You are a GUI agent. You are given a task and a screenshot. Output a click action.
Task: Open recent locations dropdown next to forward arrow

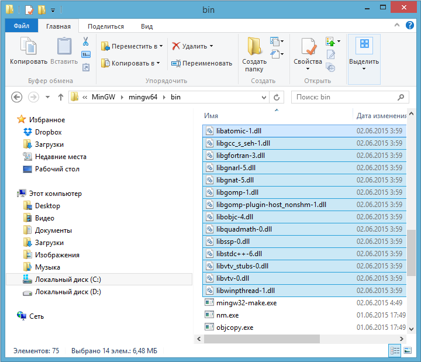tap(47, 97)
